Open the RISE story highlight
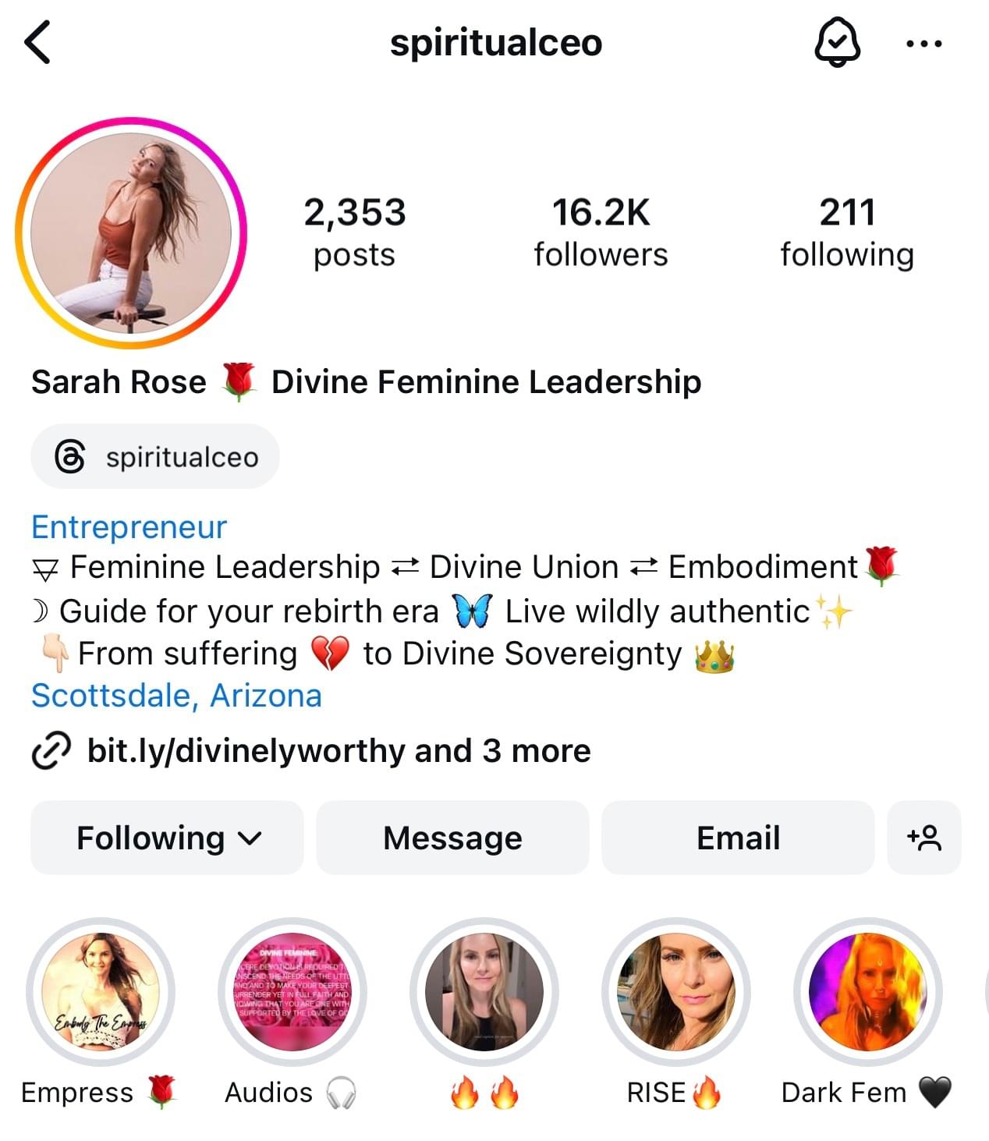The image size is (989, 1141). (x=676, y=992)
